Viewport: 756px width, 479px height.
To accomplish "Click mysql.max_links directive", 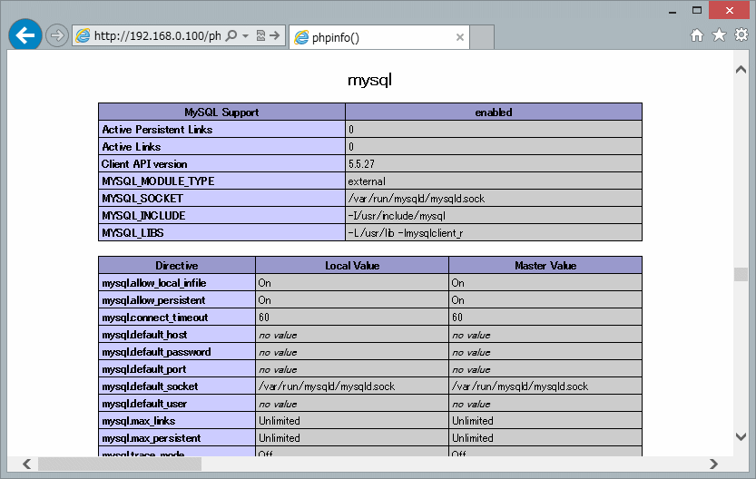I will pos(138,421).
